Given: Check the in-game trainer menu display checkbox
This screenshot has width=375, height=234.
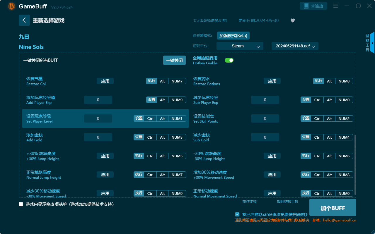Looking at the screenshot, I should click(x=21, y=204).
